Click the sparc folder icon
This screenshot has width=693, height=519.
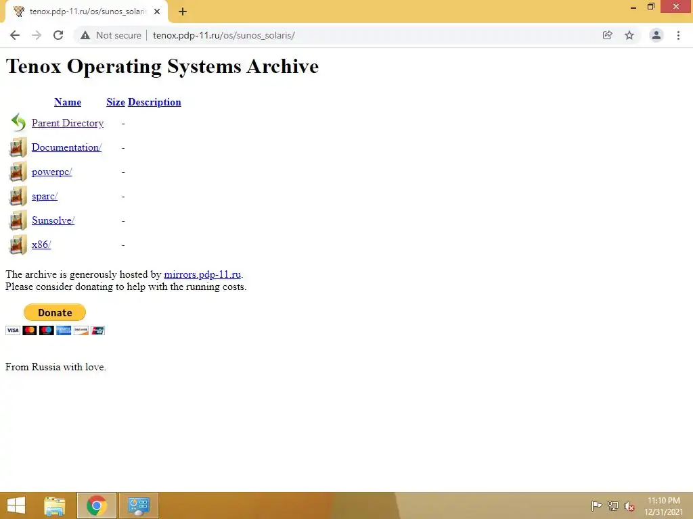18,196
